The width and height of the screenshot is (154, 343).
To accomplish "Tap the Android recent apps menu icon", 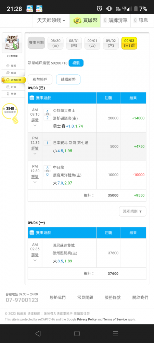I will click(x=115, y=333).
